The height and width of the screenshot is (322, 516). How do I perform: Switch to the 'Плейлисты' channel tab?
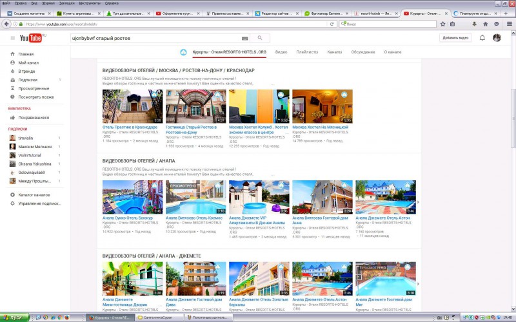click(307, 52)
